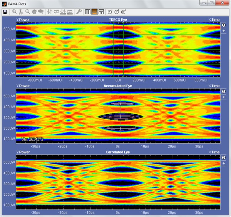Expand plus button beside Correlated Eye plot
Viewport: 231px width, 217px height.
tap(224, 163)
